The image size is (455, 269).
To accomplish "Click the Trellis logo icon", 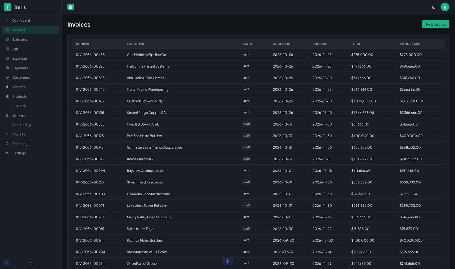I will click(8, 7).
